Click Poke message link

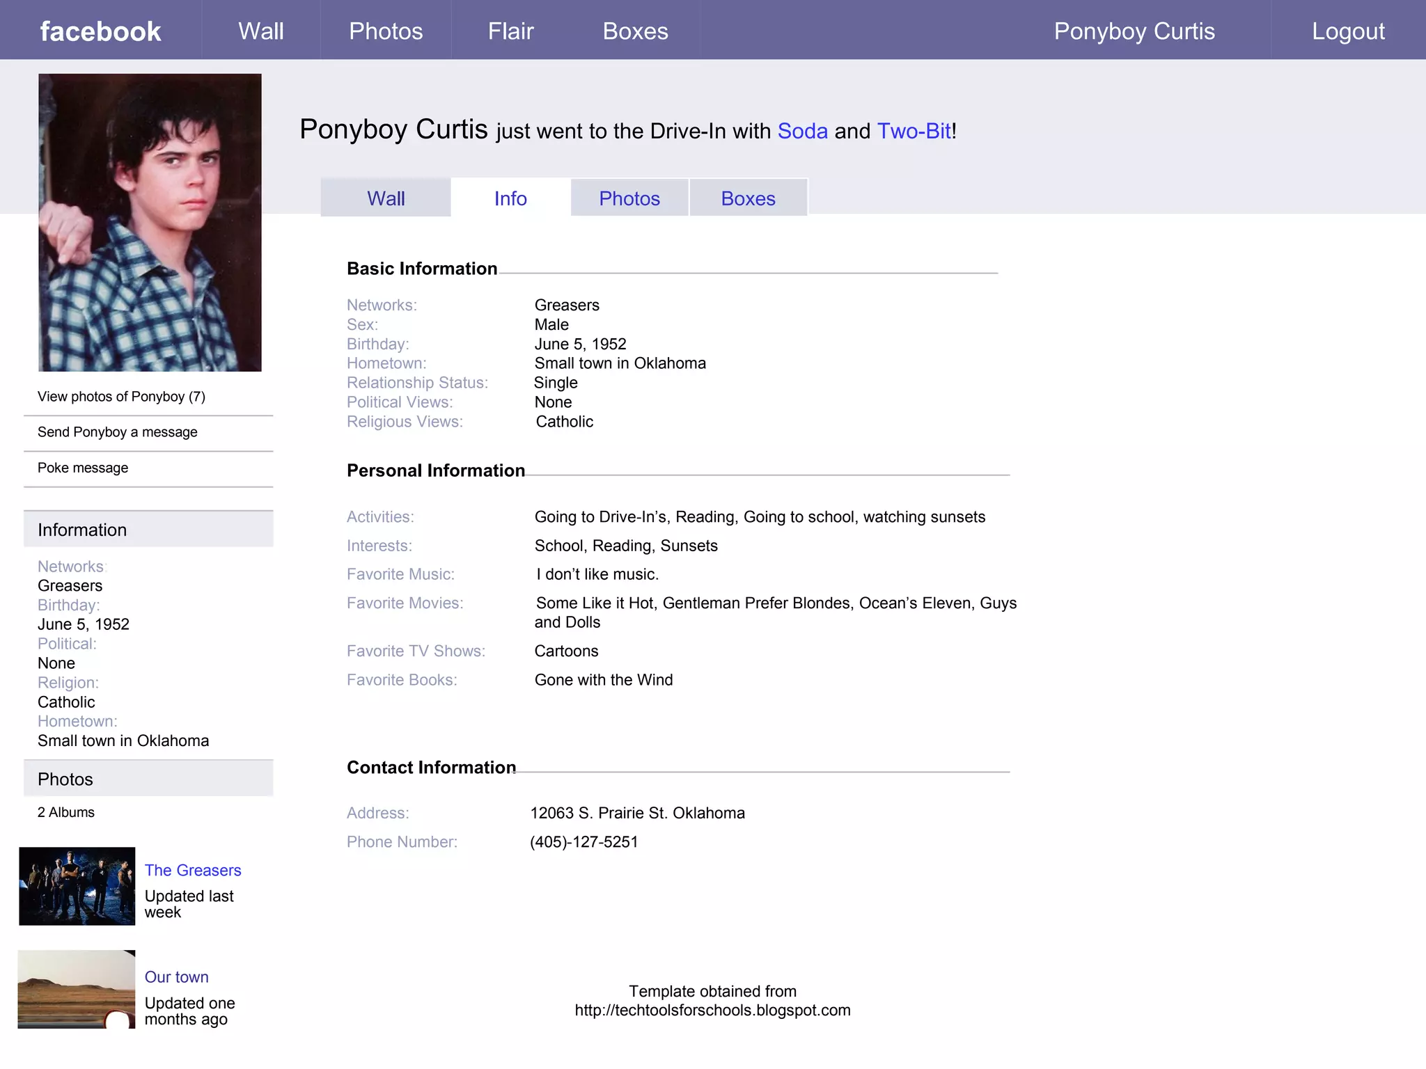(83, 468)
